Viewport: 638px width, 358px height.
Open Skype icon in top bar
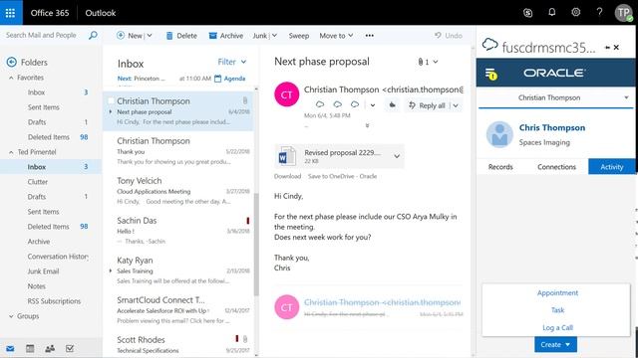click(x=527, y=13)
